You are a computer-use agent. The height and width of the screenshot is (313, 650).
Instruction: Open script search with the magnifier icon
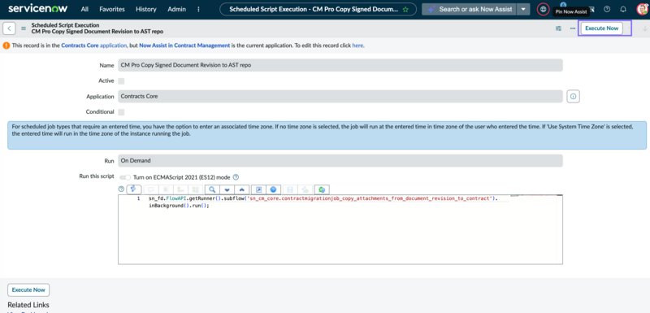tap(212, 189)
